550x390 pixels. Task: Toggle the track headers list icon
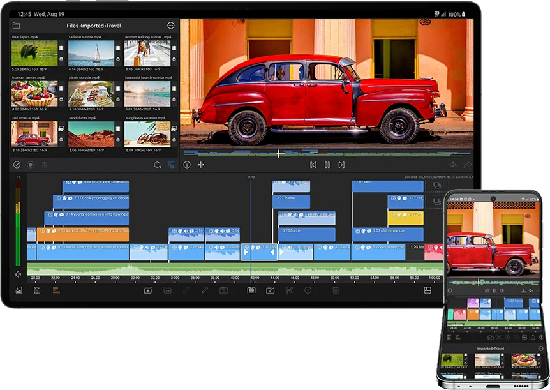[36, 290]
